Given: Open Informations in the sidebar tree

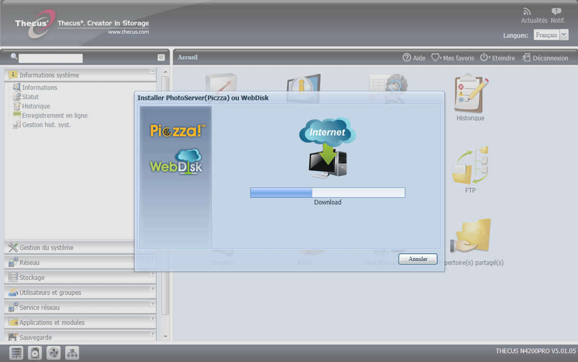Looking at the screenshot, I should (39, 88).
